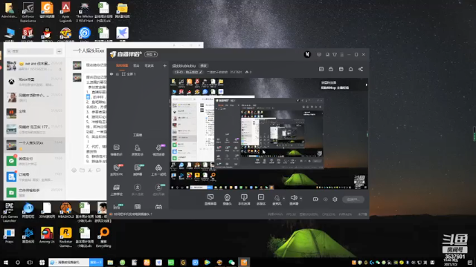The image size is (476, 267).
Task: Select the full-screen source row in the list
Action: pyautogui.click(x=138, y=74)
